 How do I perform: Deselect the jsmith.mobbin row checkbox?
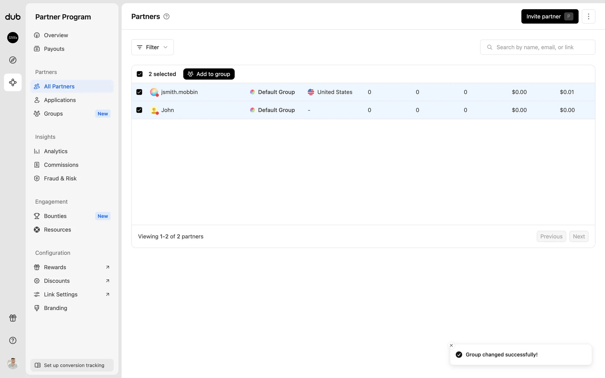[x=139, y=92]
